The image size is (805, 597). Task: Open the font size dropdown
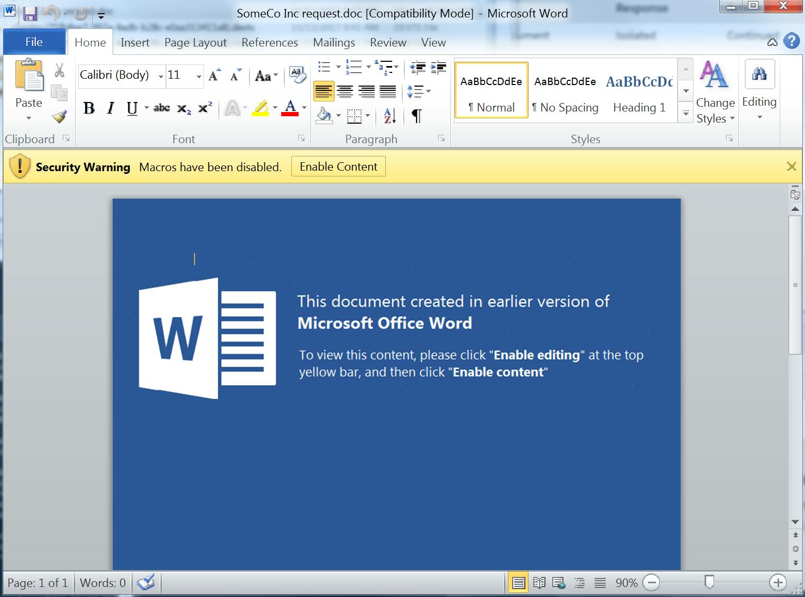tap(199, 77)
